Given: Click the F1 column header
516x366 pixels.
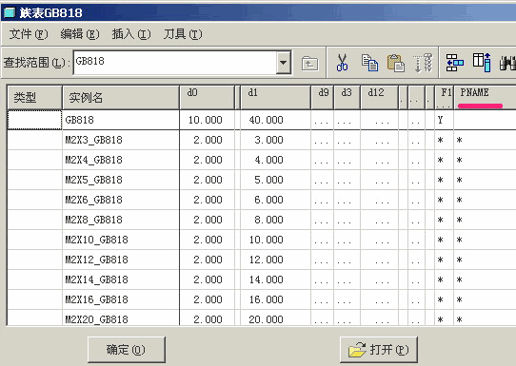Looking at the screenshot, I should (x=445, y=98).
